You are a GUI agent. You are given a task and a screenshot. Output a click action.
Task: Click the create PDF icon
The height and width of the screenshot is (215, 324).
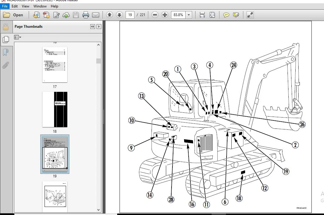46,15
